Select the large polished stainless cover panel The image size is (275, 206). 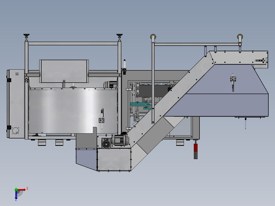(73, 111)
